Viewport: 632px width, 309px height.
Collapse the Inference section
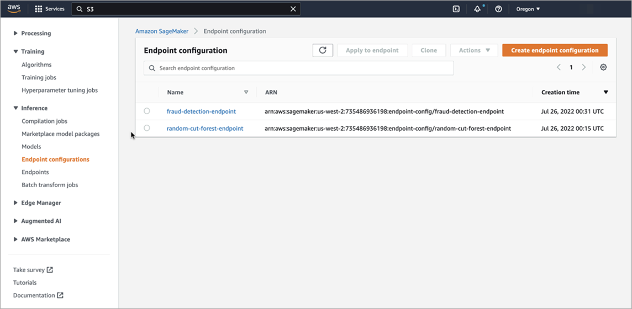pyautogui.click(x=30, y=108)
